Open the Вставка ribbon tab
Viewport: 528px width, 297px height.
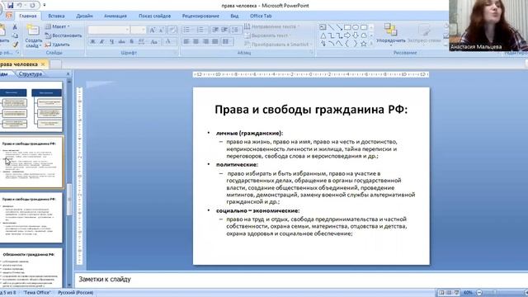56,16
